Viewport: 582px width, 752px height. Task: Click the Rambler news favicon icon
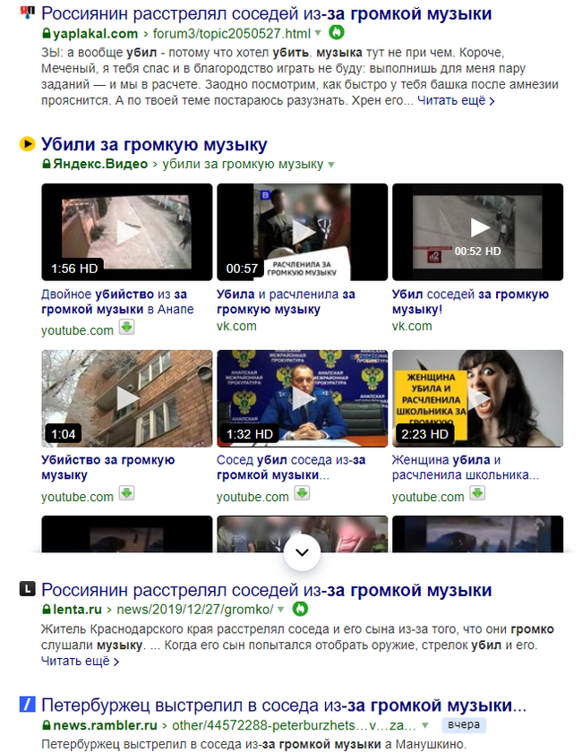coord(28,704)
